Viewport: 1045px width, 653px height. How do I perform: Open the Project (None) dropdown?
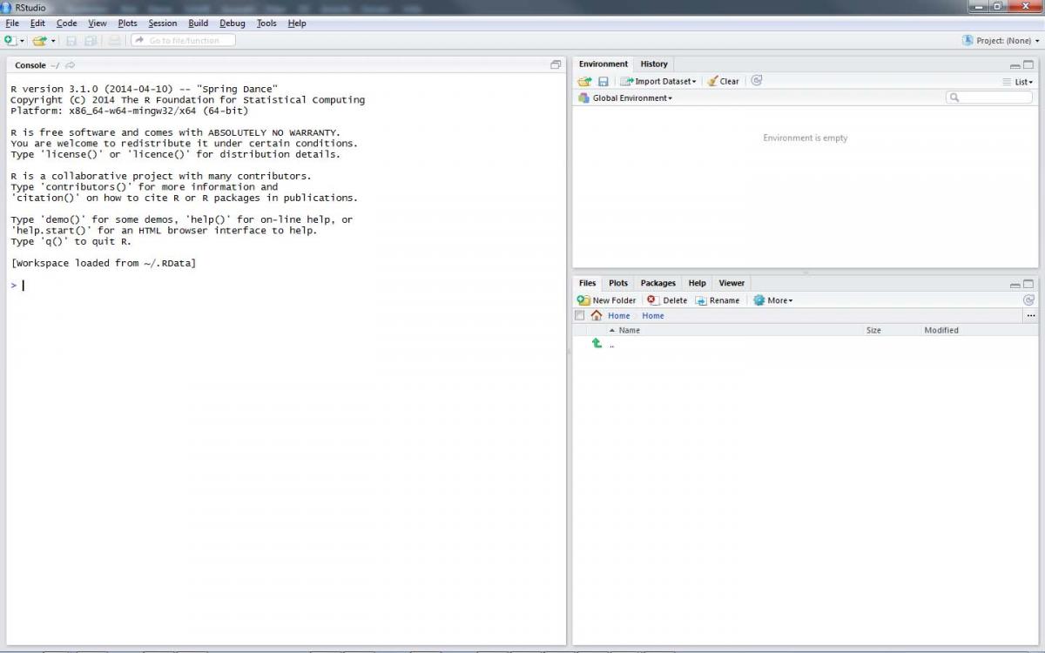pyautogui.click(x=1001, y=41)
